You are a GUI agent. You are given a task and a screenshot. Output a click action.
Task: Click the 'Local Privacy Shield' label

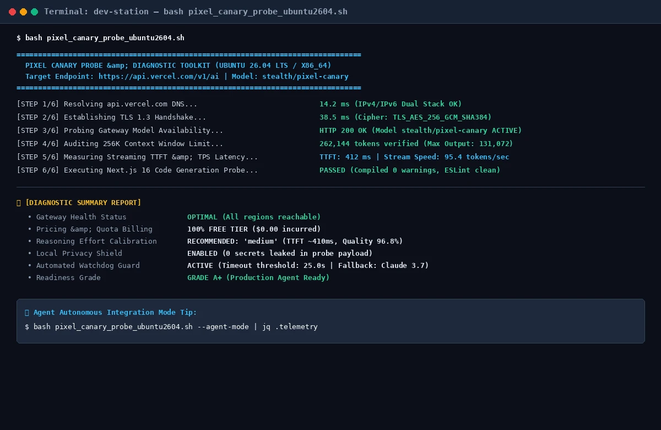click(x=79, y=254)
